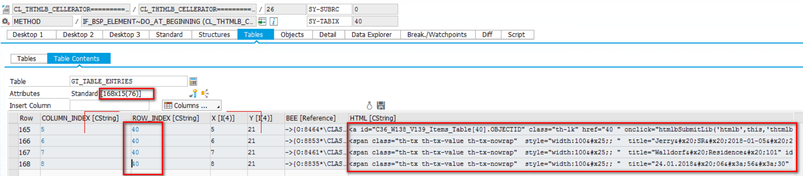Screen dimensions: 803x176
Task: Click the SY-SUBRC variable field
Action: tap(330, 9)
